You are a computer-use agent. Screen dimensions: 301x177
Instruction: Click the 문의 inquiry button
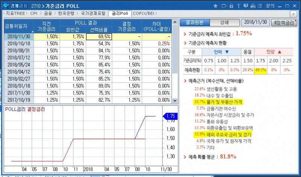pos(270,6)
